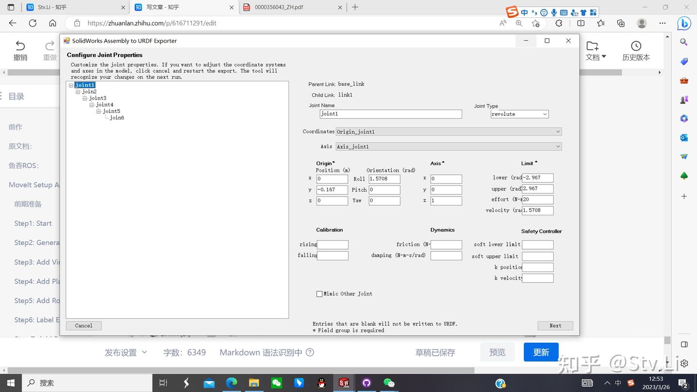Screen dimensions: 697x392
Task: Switch to the 写文章 - 知乎 tab
Action: [x=183, y=7]
